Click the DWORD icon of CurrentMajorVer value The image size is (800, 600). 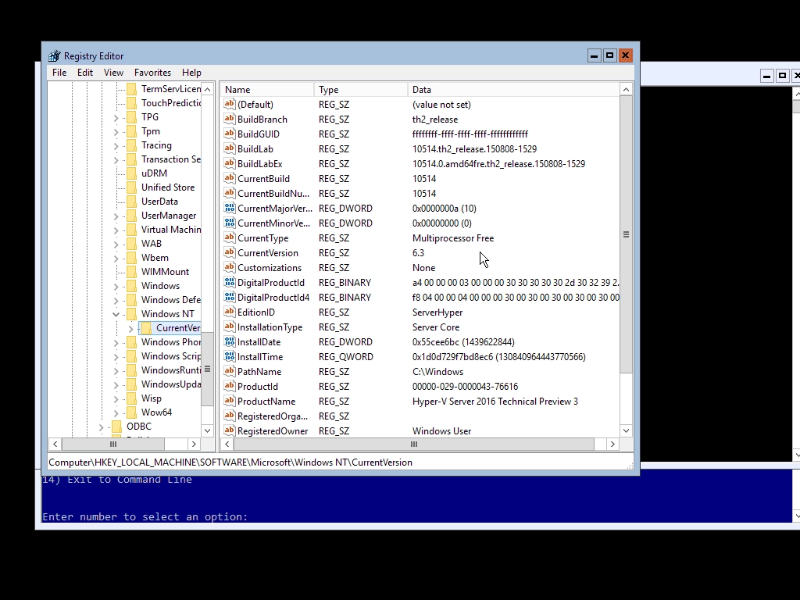(230, 208)
